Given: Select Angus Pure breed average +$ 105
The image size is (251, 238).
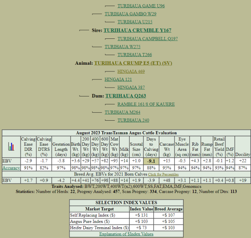Looking at the screenshot, I should pyautogui.click(x=169, y=222).
